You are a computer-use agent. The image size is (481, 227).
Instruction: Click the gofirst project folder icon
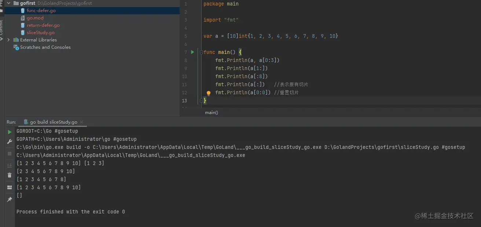click(16, 3)
